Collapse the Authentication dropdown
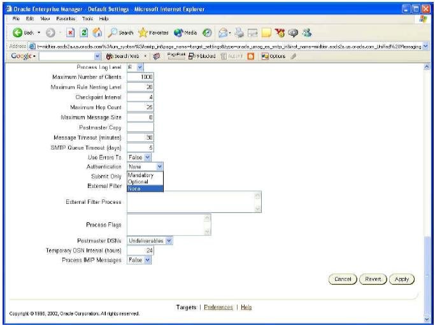Viewport: 435px width, 325px height. click(x=159, y=166)
